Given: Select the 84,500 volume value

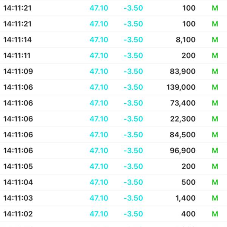Looking at the screenshot, I should point(183,135).
